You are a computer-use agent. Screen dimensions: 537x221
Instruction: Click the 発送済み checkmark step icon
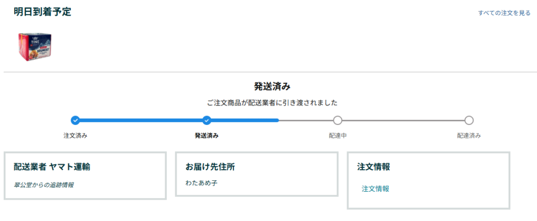[207, 120]
